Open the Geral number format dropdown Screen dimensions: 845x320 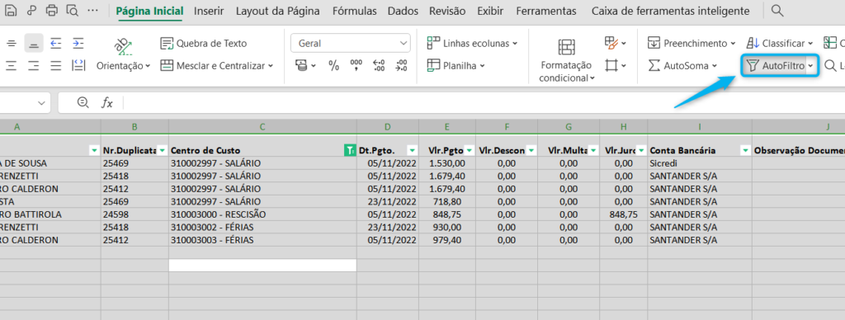(x=350, y=43)
